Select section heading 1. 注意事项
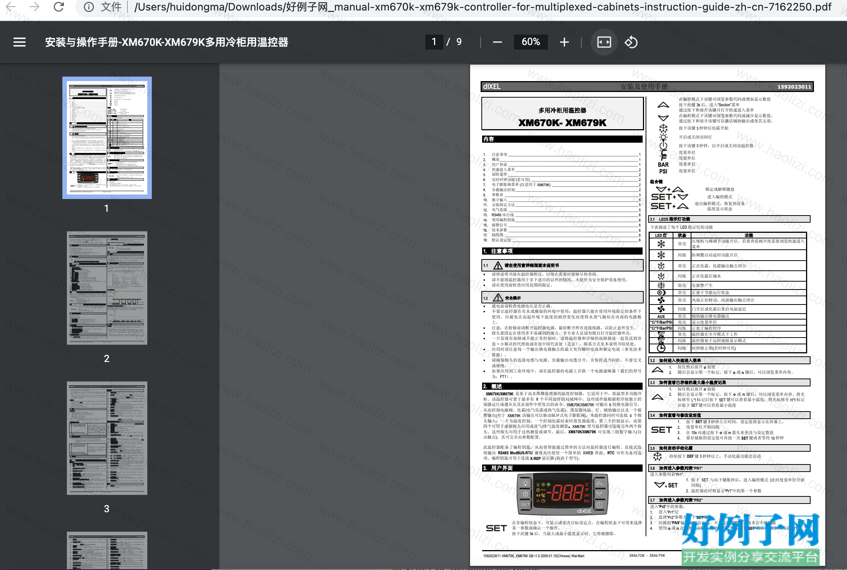The image size is (847, 570). pyautogui.click(x=562, y=251)
